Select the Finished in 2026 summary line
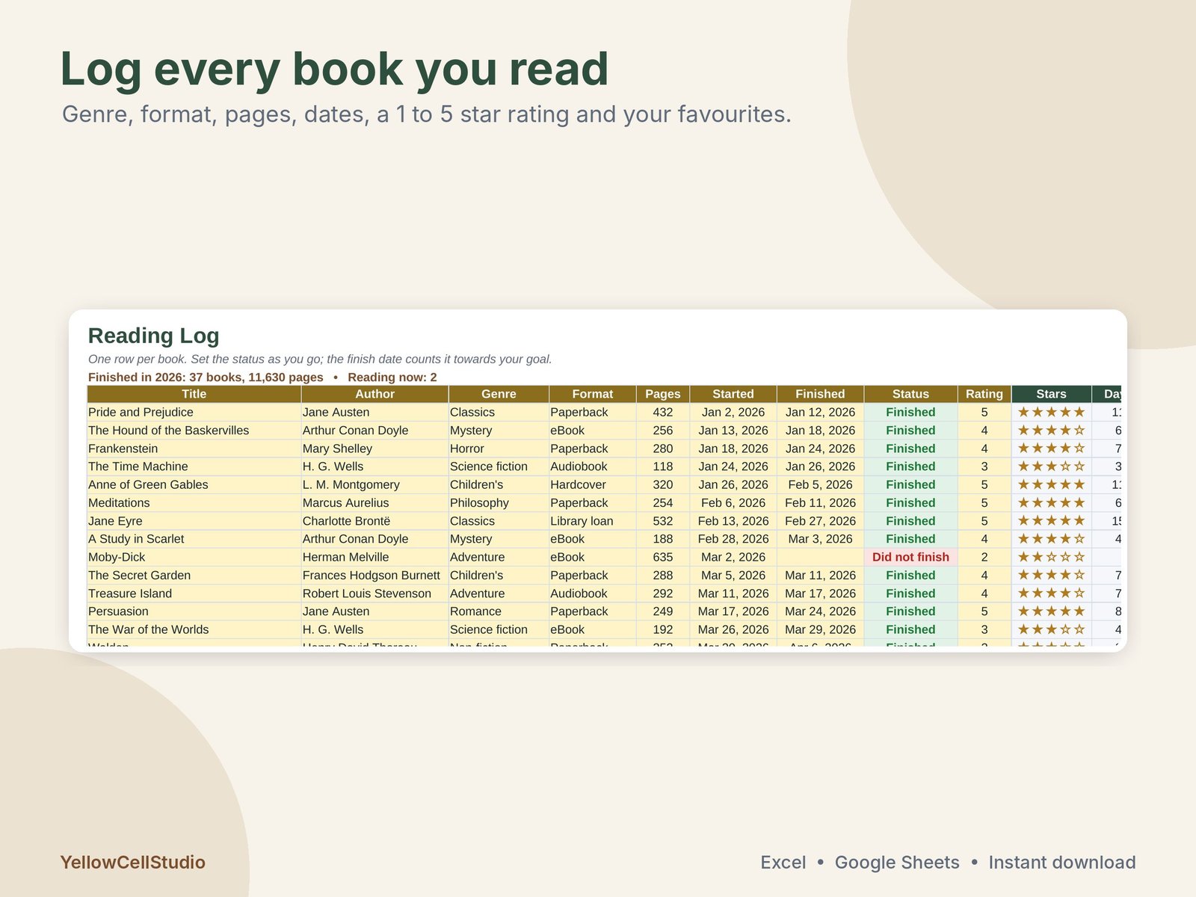1196x897 pixels. tap(262, 377)
